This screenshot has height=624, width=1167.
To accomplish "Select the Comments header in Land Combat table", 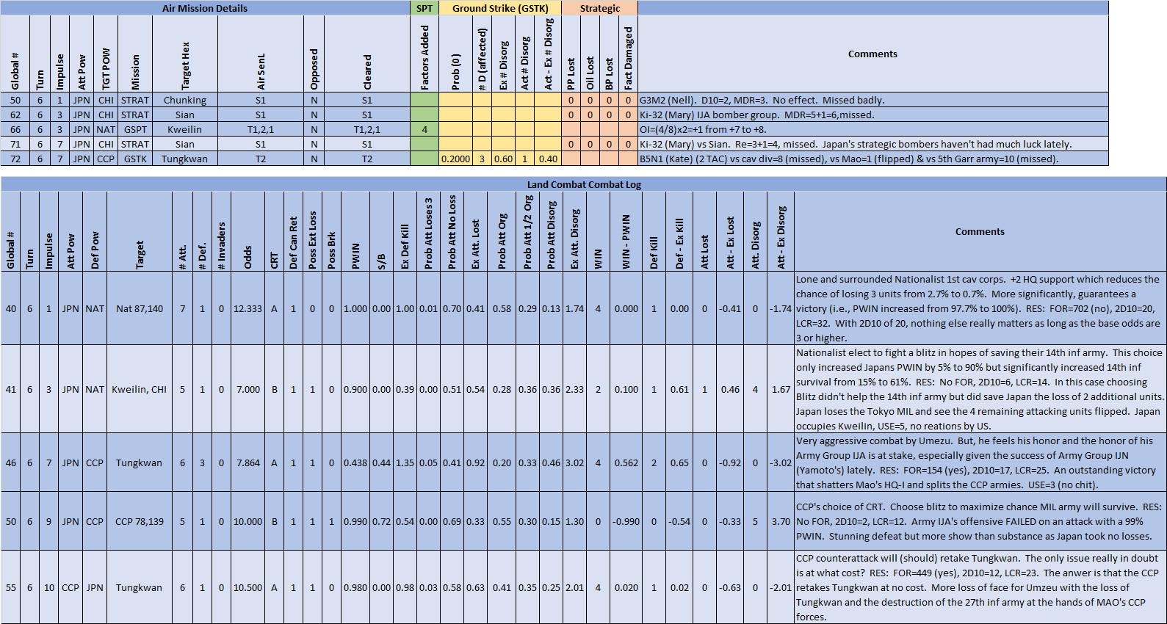I will 980,231.
